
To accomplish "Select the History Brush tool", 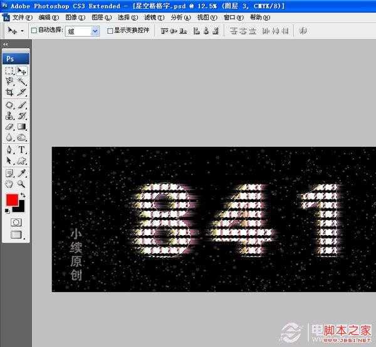I will 22,116.
